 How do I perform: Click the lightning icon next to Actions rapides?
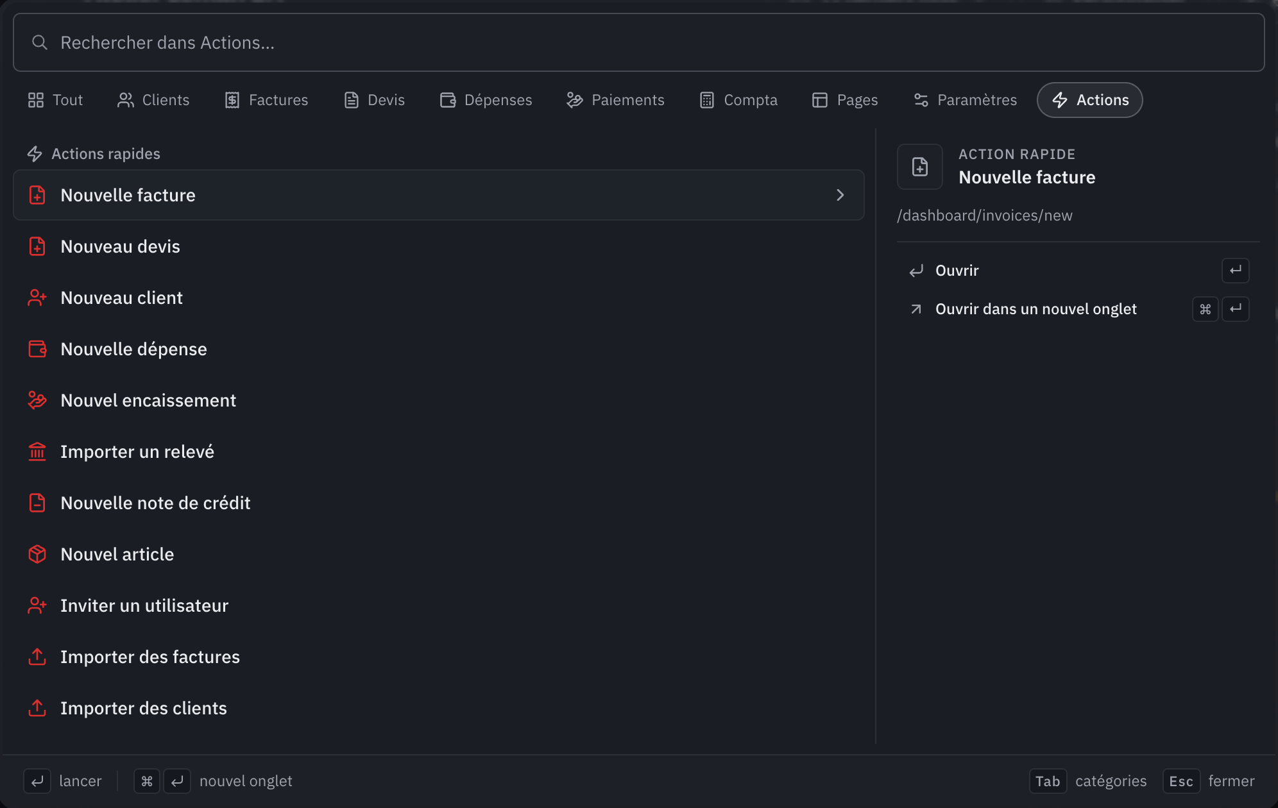pos(35,154)
